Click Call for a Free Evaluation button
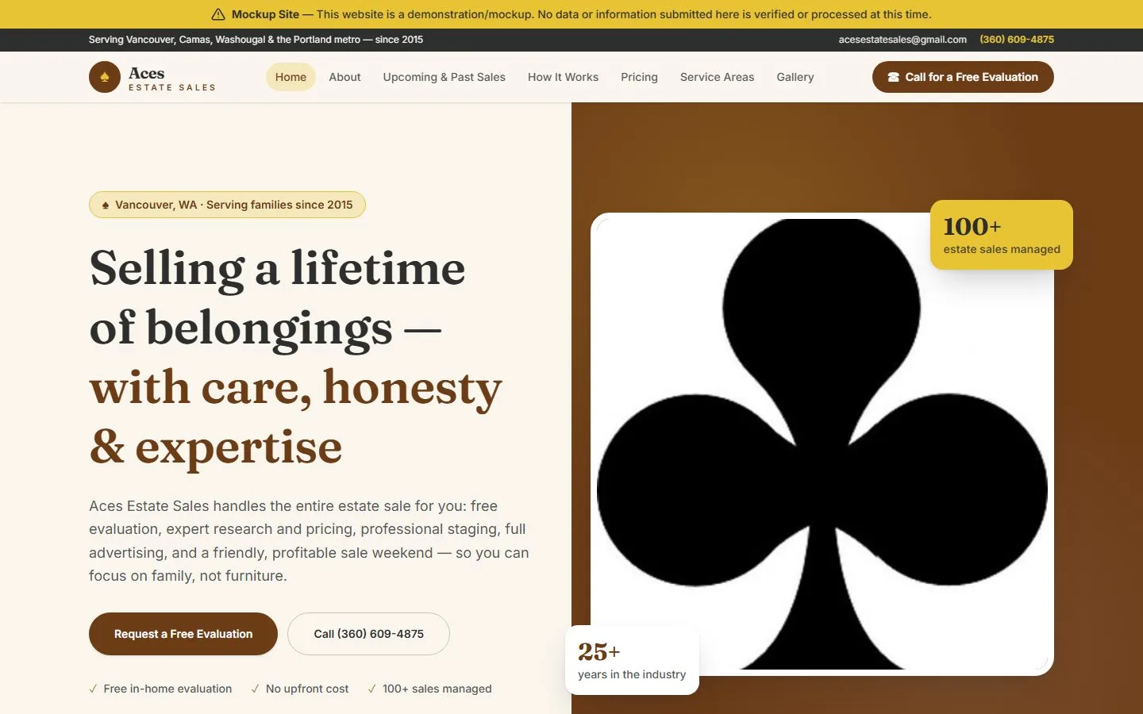This screenshot has height=714, width=1143. pos(963,77)
